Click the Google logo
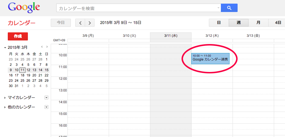The image size is (285, 137). pyautogui.click(x=24, y=8)
